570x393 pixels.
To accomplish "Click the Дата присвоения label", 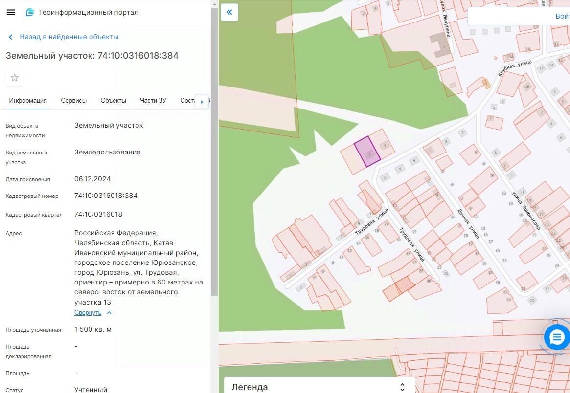I will pyautogui.click(x=28, y=179).
